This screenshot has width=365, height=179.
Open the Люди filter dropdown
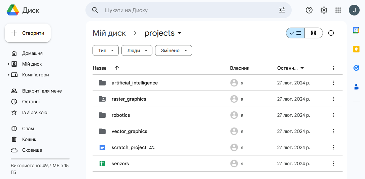coord(137,50)
